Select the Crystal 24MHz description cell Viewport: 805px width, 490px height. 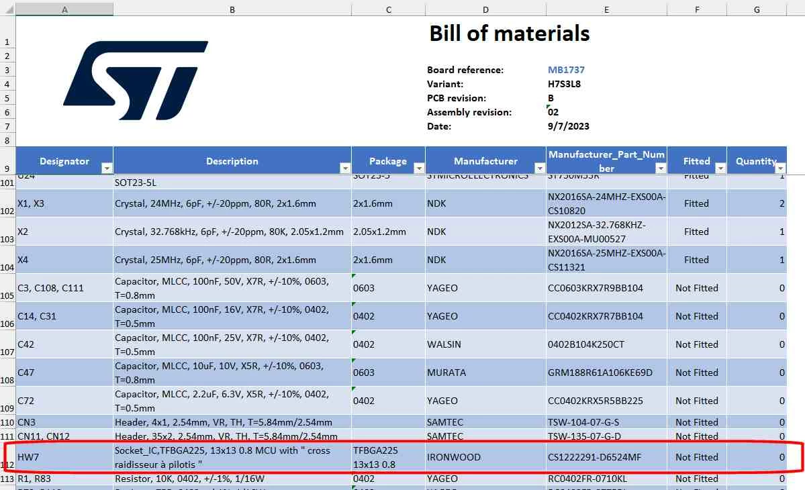click(232, 203)
